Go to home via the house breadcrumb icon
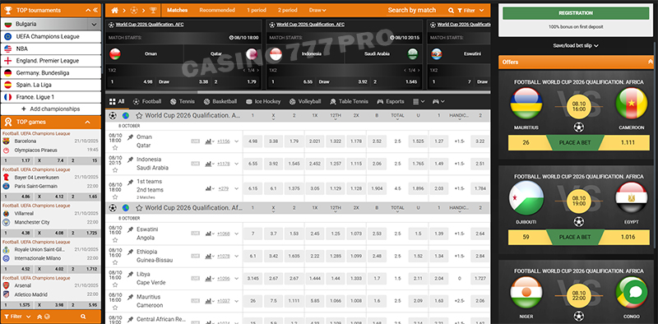 click(114, 10)
